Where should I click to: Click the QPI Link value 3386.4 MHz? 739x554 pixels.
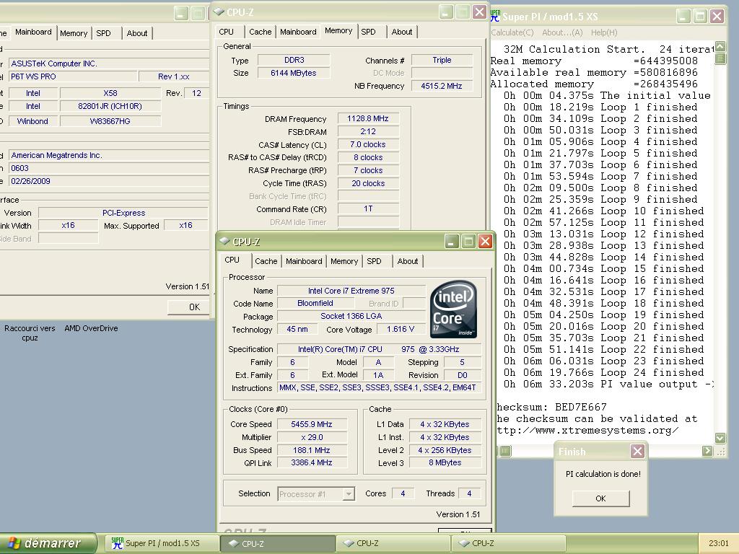click(312, 462)
